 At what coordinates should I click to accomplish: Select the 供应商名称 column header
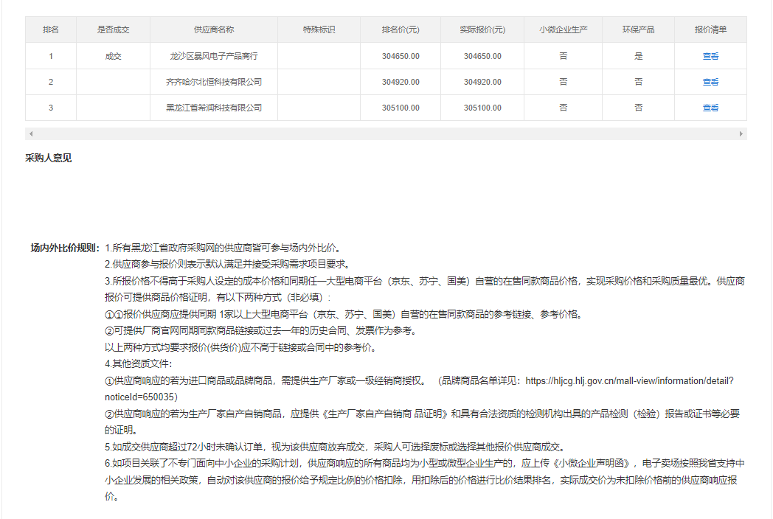tap(214, 29)
